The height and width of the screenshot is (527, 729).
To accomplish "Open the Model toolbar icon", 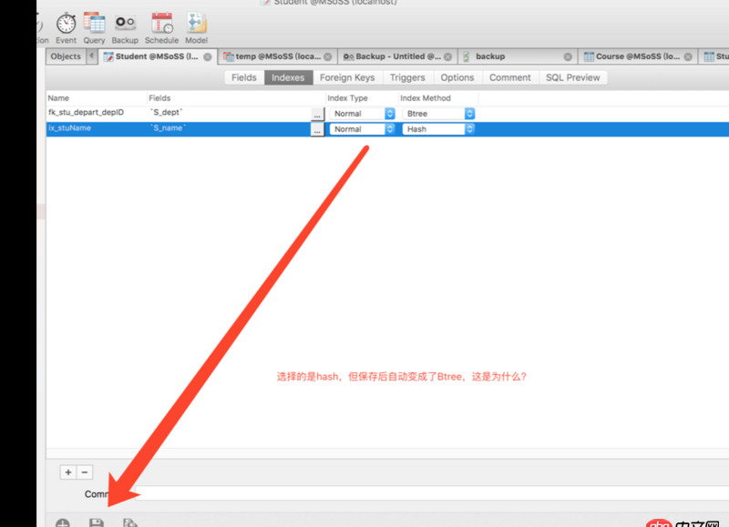I will (196, 28).
